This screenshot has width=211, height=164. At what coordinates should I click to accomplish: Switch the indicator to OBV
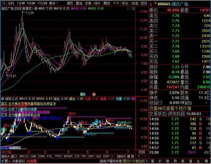click(91, 156)
